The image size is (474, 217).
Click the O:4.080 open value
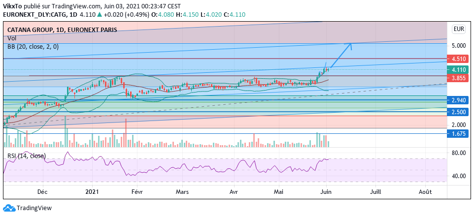click(x=163, y=14)
